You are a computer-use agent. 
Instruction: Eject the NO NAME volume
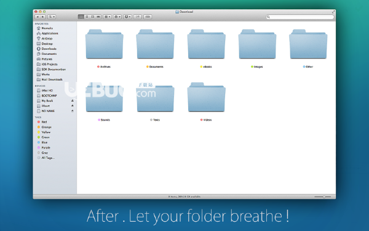tap(73, 111)
